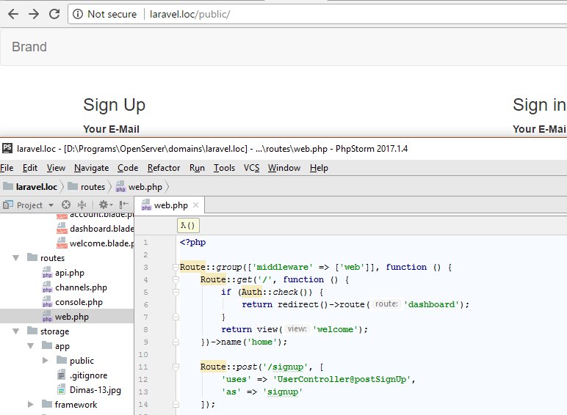Click routes folder breadcrumb
Image resolution: width=567 pixels, height=415 pixels.
click(87, 186)
